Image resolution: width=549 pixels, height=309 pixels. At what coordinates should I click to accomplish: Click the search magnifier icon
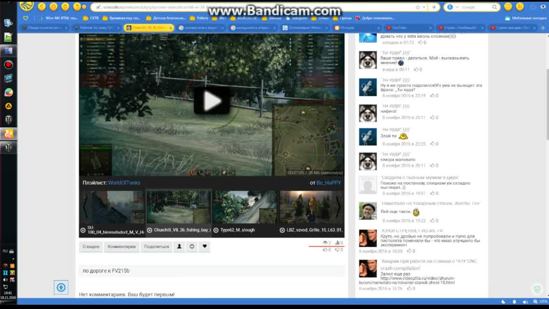point(494,7)
